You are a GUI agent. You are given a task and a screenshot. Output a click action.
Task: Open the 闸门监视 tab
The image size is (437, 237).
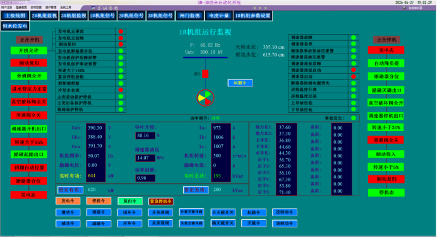point(189,16)
